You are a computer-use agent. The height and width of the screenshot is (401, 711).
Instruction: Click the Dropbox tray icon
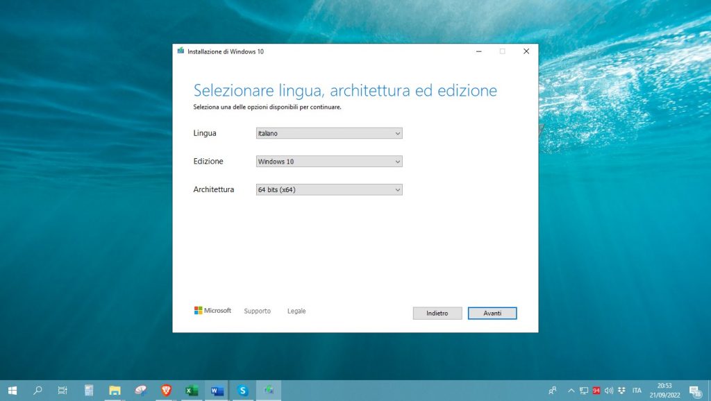621,391
